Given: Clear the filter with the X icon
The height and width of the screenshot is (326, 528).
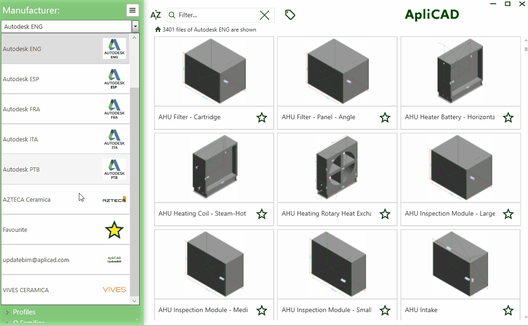Looking at the screenshot, I should pos(264,15).
